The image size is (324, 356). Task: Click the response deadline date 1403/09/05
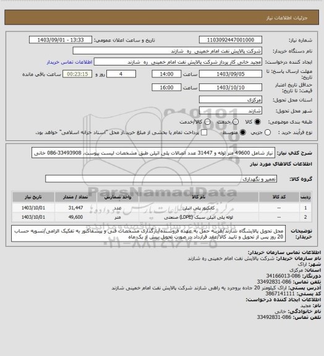231,74
